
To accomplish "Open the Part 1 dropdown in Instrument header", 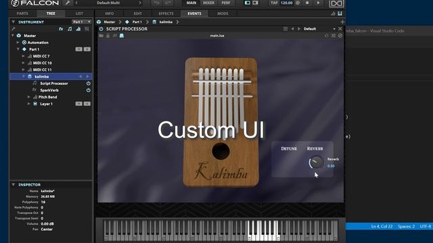I will click(x=81, y=22).
